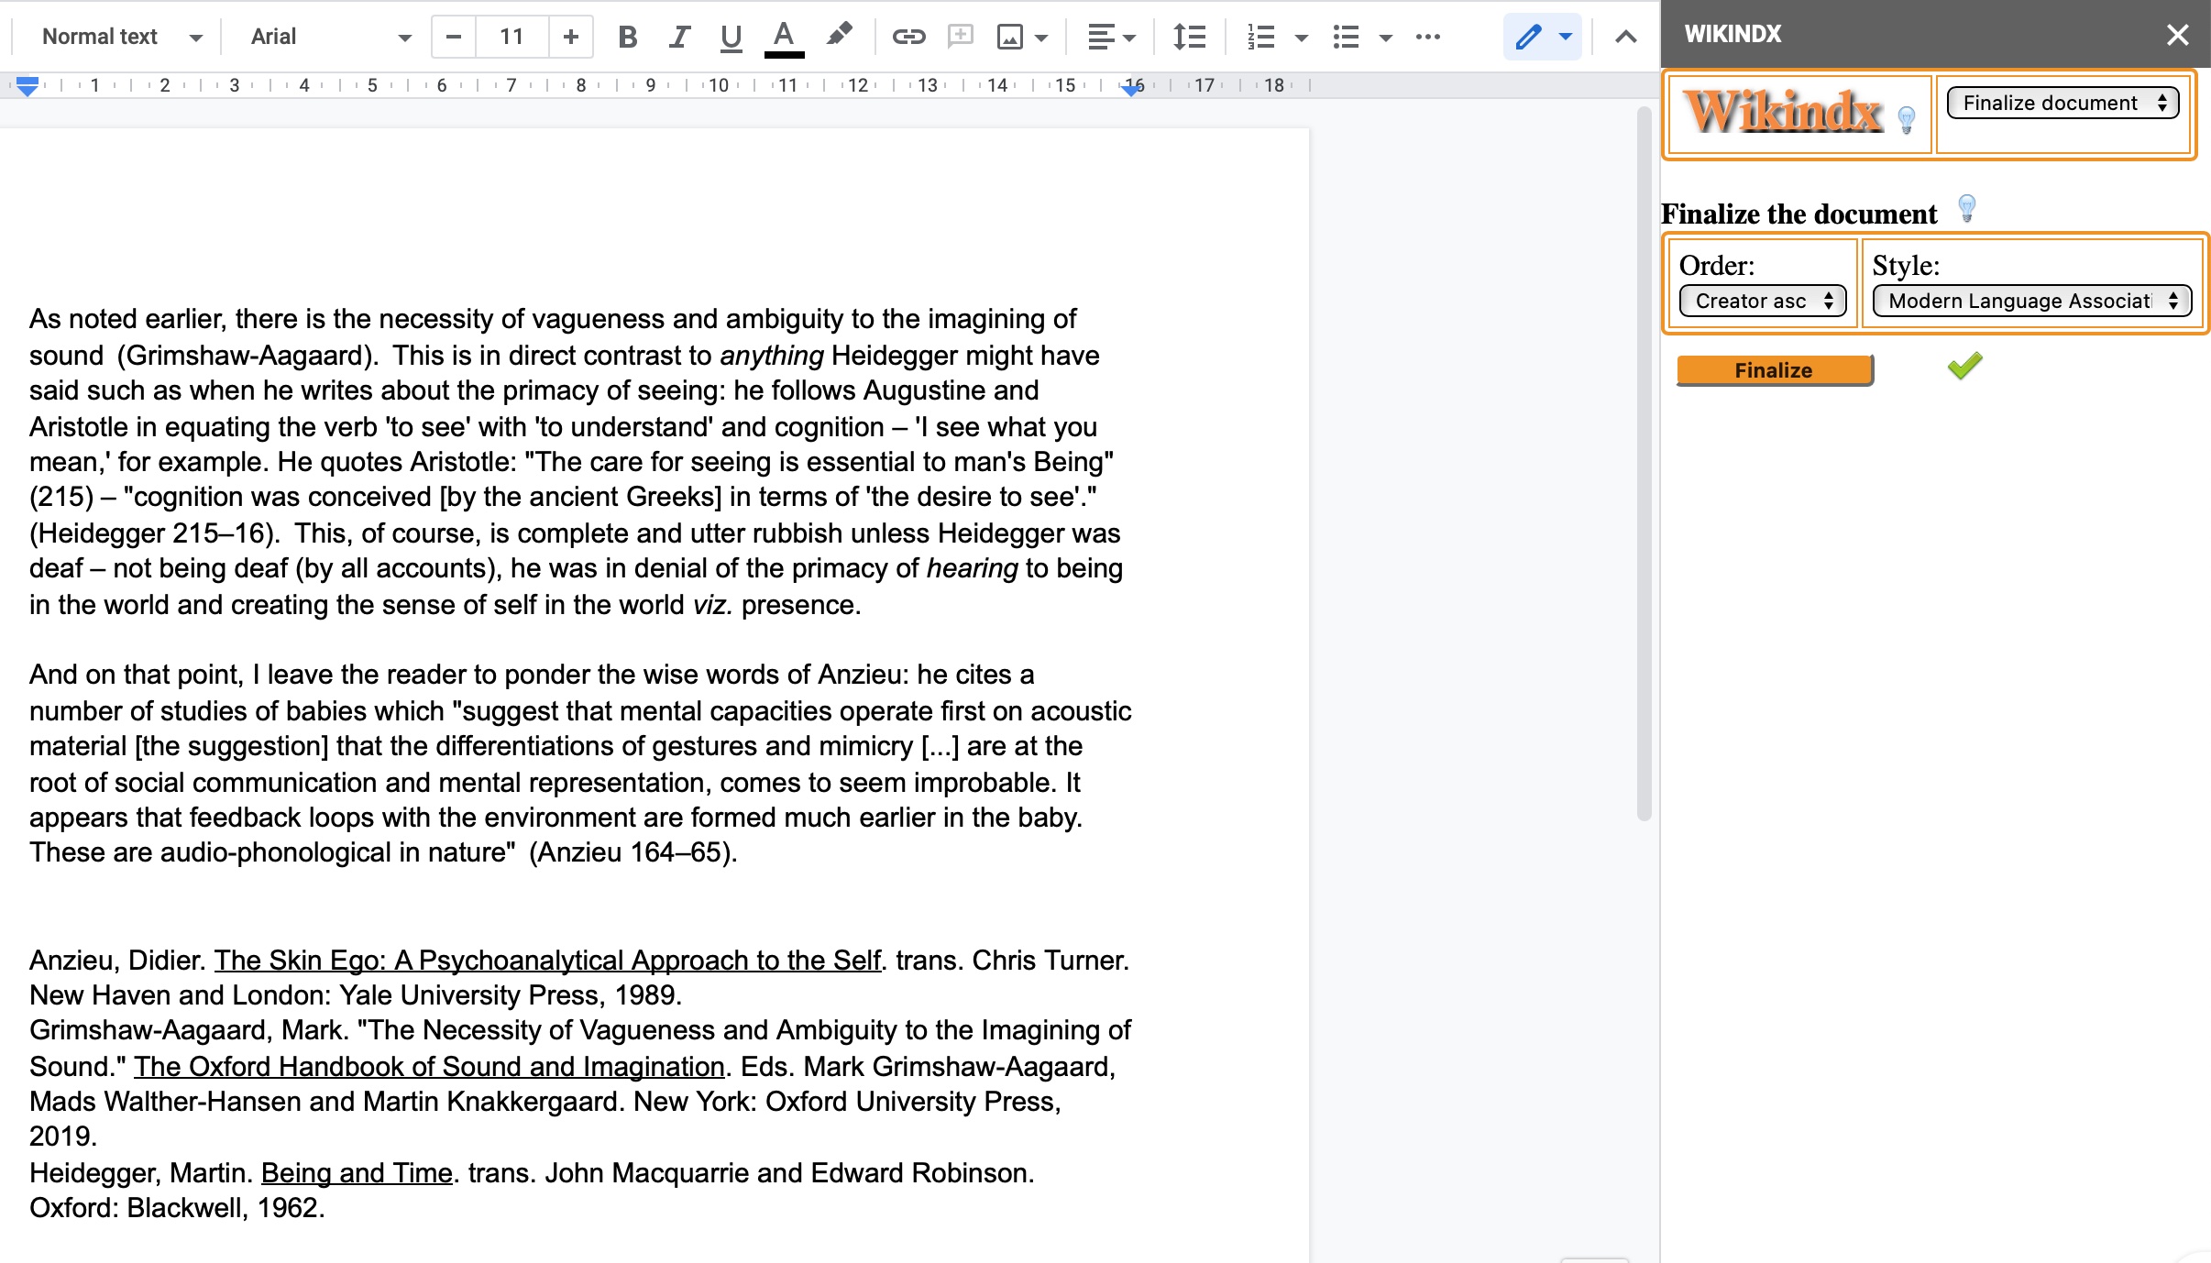This screenshot has width=2211, height=1263.
Task: Expand the Normal text style dropdown
Action: (x=121, y=37)
